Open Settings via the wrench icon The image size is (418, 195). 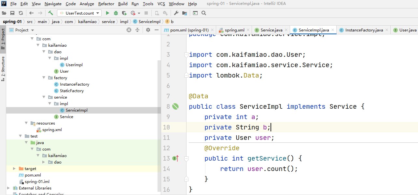[x=176, y=13]
